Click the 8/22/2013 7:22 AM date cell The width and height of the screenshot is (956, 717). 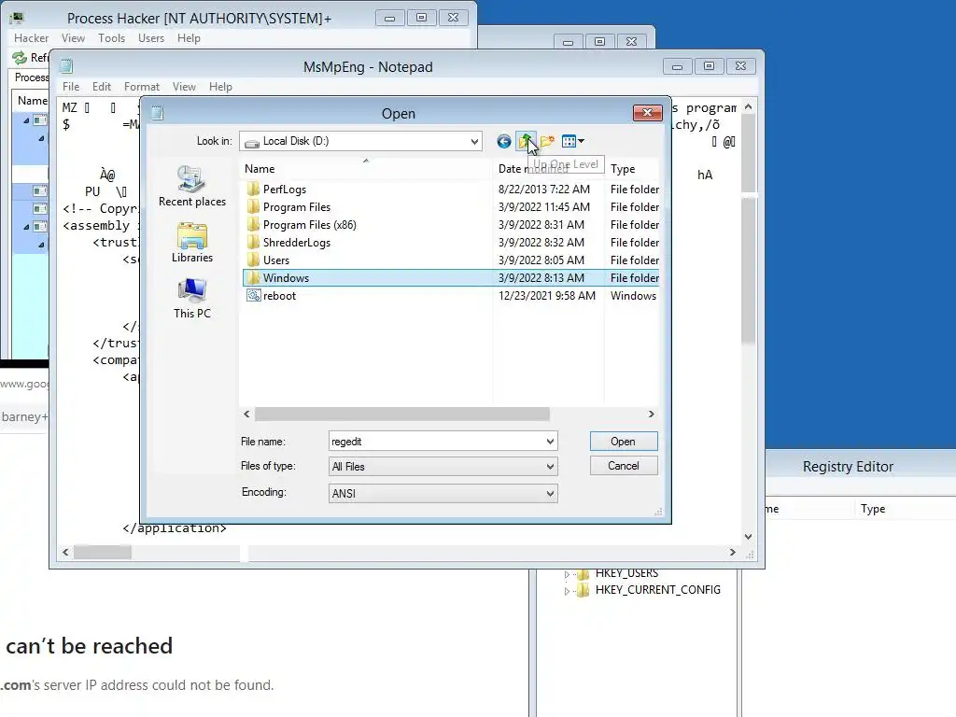(x=544, y=189)
